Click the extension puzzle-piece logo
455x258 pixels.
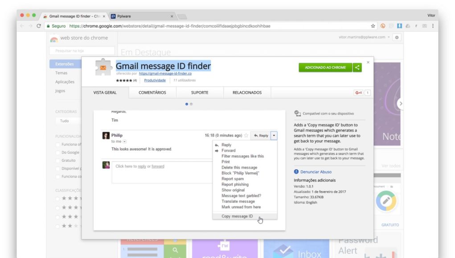103,67
